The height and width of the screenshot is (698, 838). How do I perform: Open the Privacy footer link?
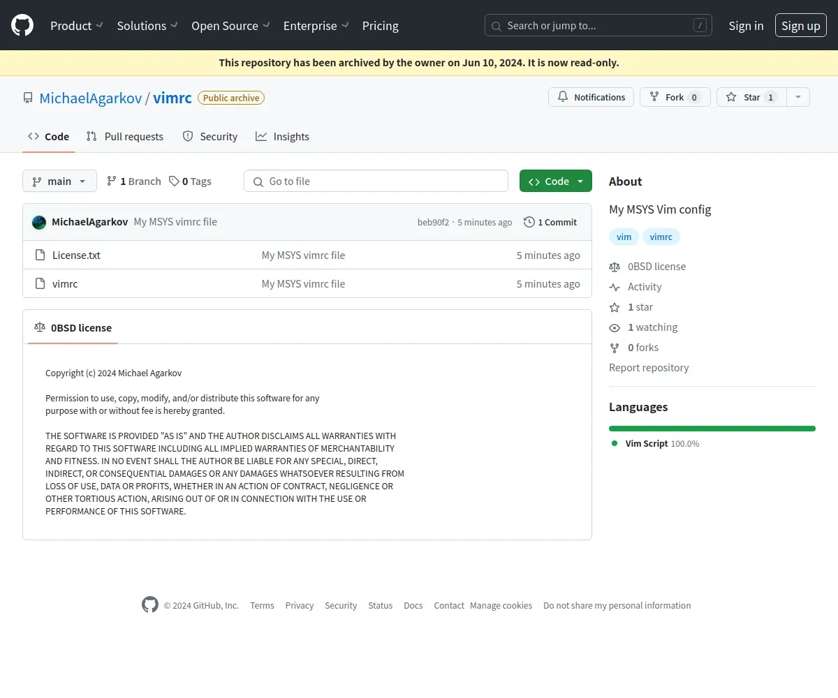[x=300, y=606]
